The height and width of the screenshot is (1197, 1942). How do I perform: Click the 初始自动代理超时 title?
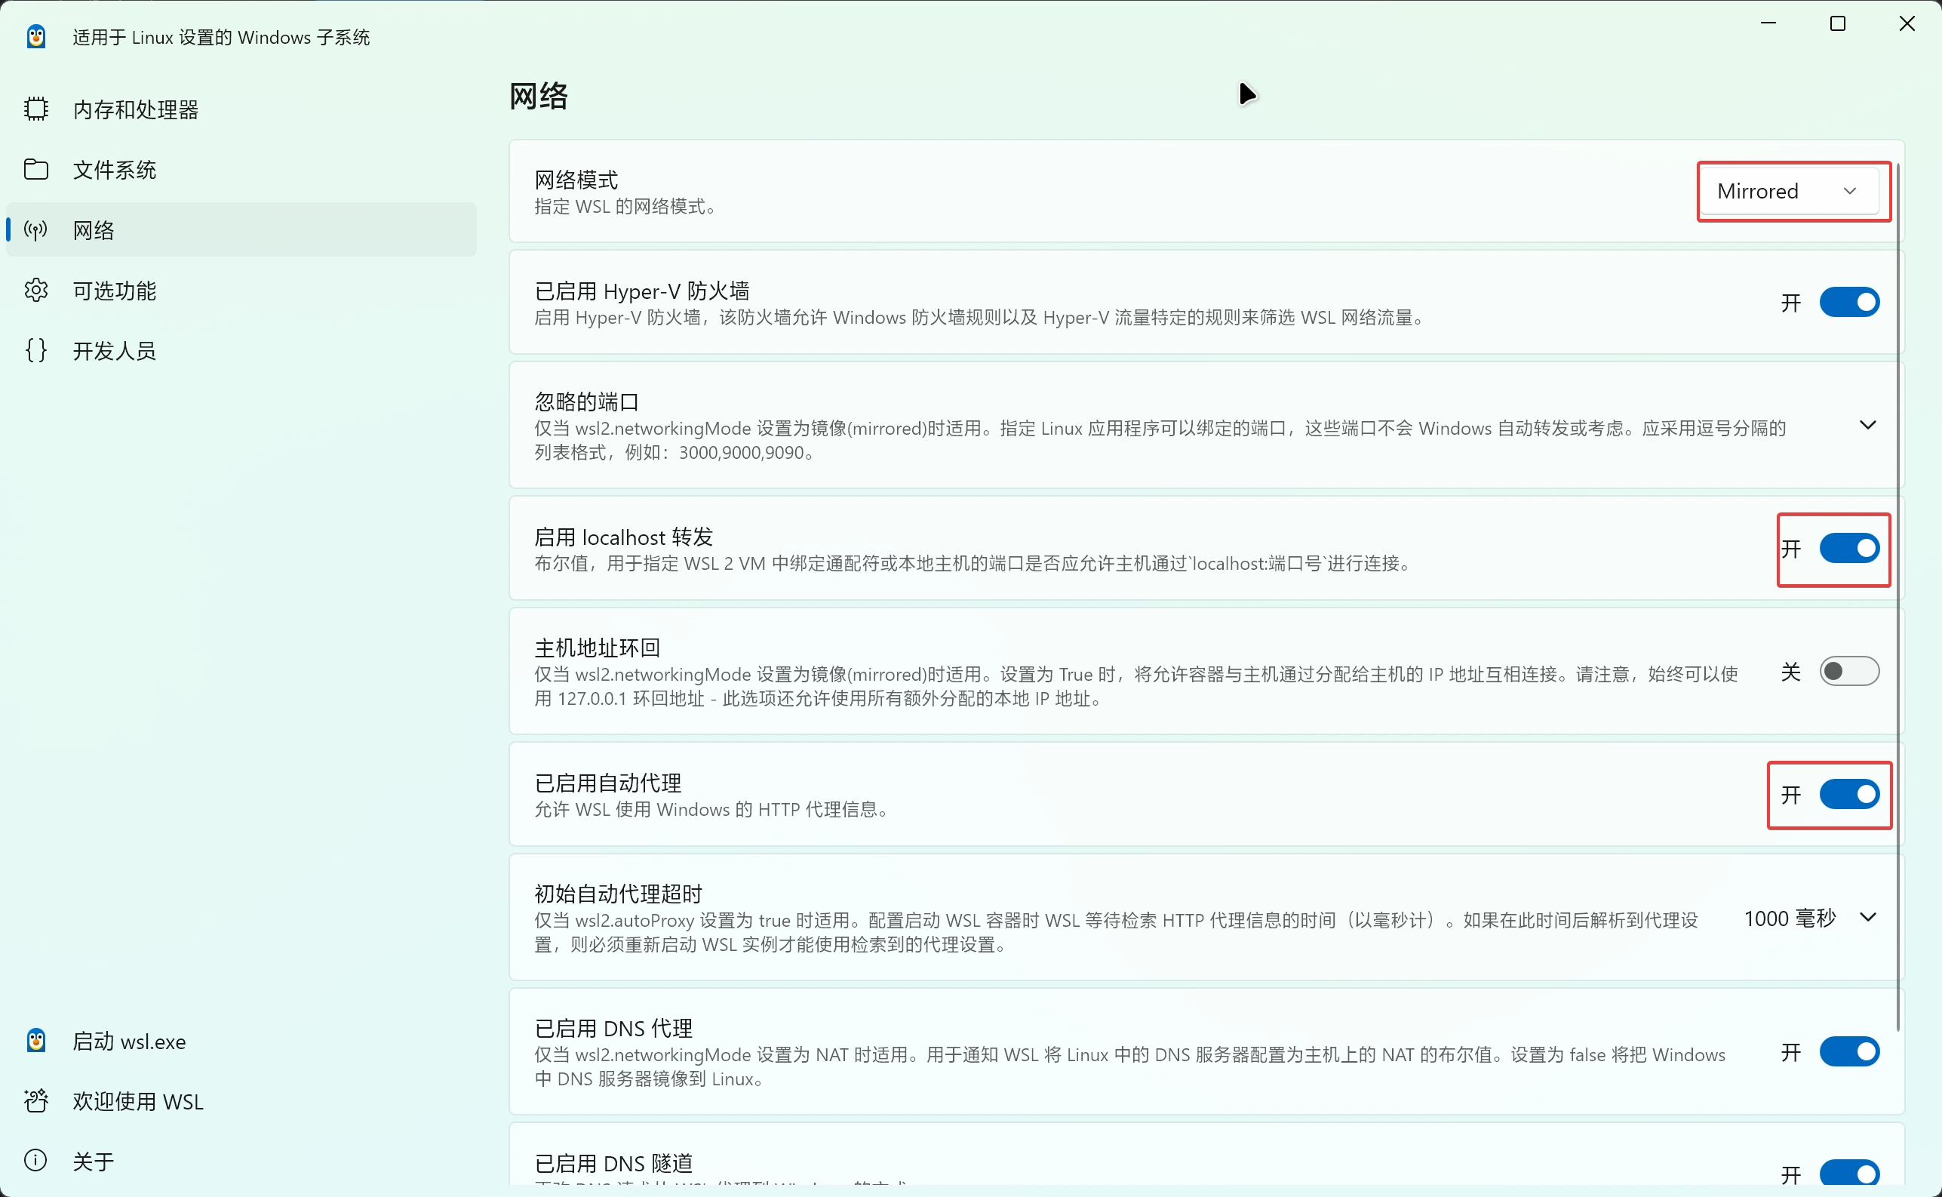coord(619,894)
